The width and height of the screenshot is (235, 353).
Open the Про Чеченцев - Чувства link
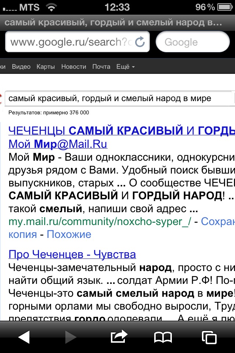coord(72,254)
